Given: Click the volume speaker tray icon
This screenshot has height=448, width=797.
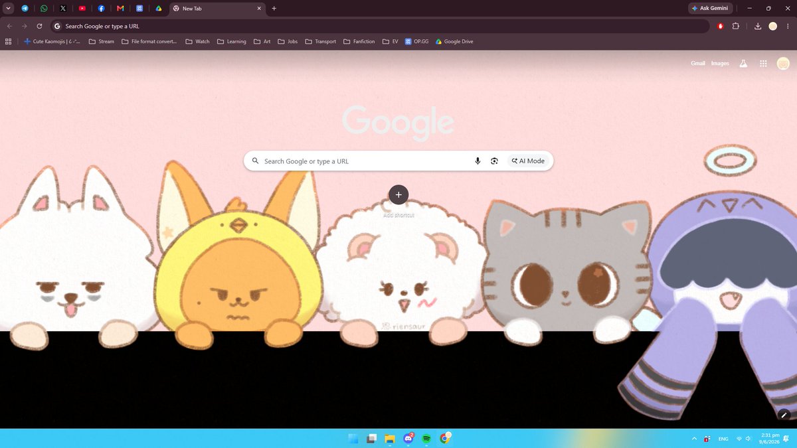Looking at the screenshot, I should [x=749, y=439].
